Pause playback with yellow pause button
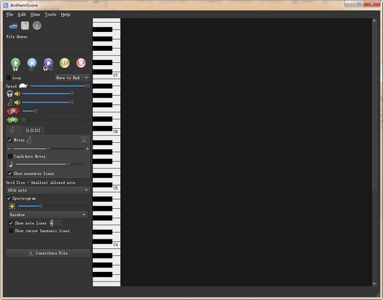The height and width of the screenshot is (300, 383). pyautogui.click(x=64, y=63)
